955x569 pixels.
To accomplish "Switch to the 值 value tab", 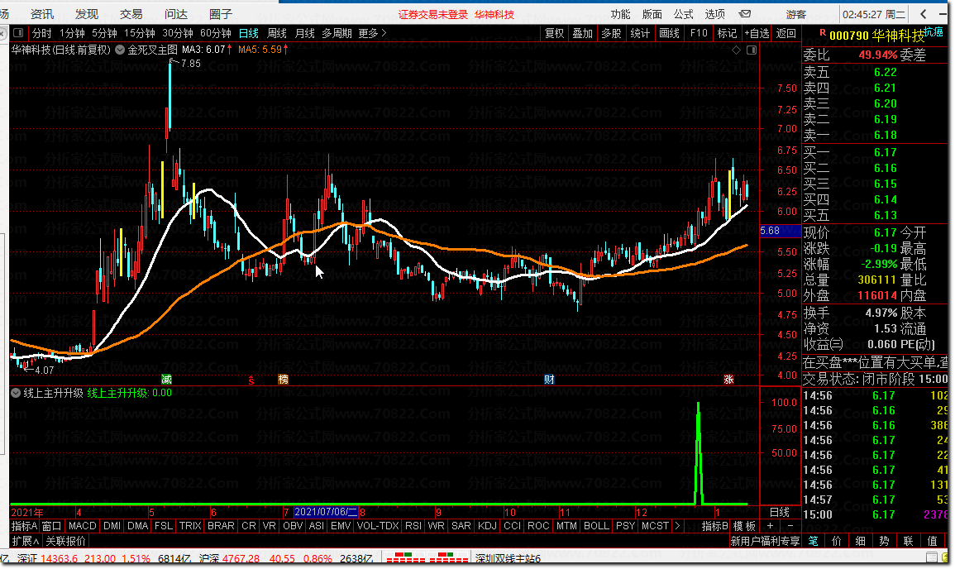I will [x=932, y=541].
